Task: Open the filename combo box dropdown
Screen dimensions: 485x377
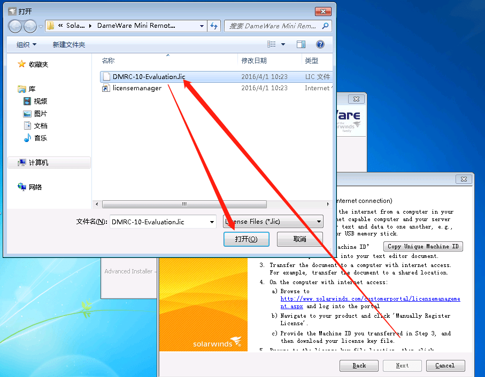Action: pyautogui.click(x=212, y=222)
